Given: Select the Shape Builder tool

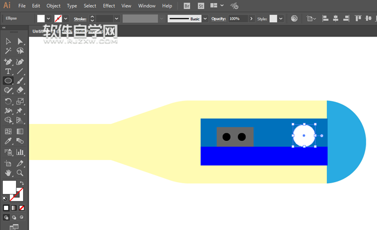Looking at the screenshot, I should (x=8, y=120).
